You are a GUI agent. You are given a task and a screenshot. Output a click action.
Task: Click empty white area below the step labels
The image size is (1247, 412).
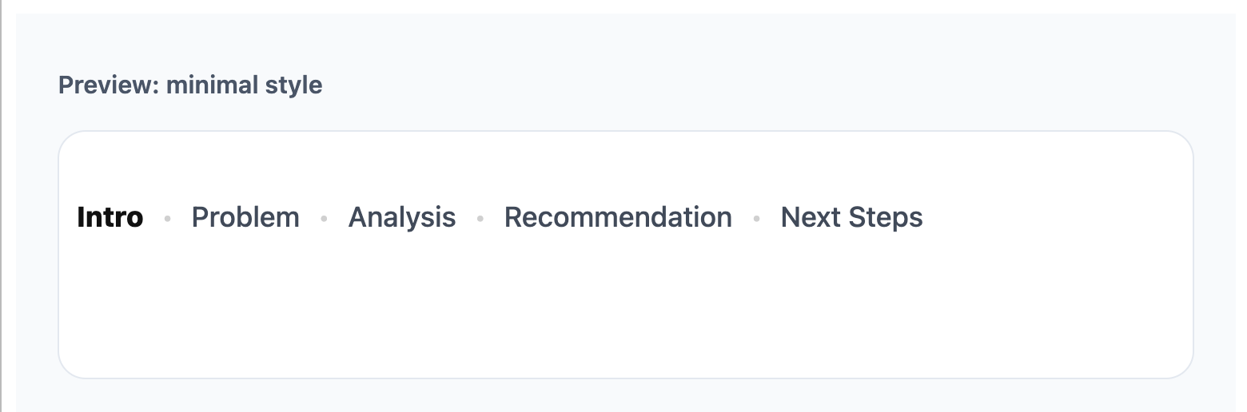click(560, 311)
